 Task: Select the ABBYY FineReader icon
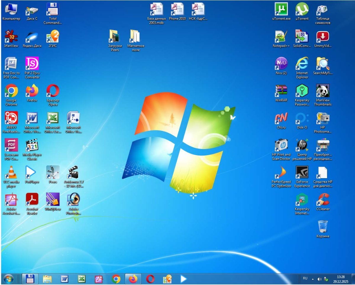point(11,118)
